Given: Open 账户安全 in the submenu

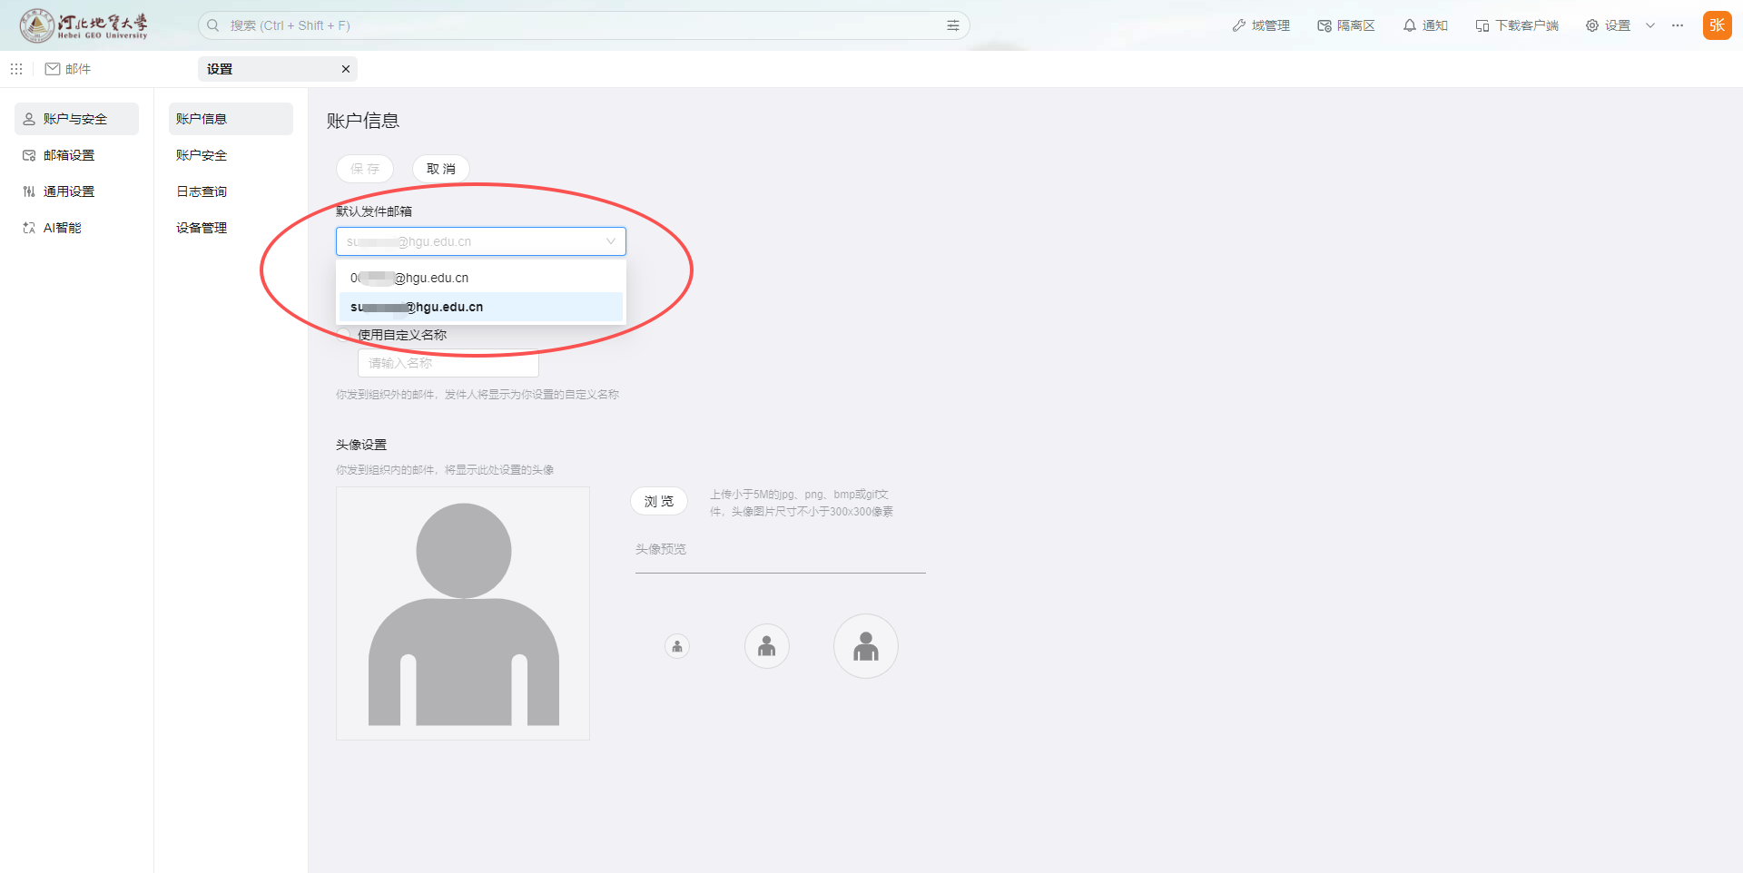Looking at the screenshot, I should point(202,155).
